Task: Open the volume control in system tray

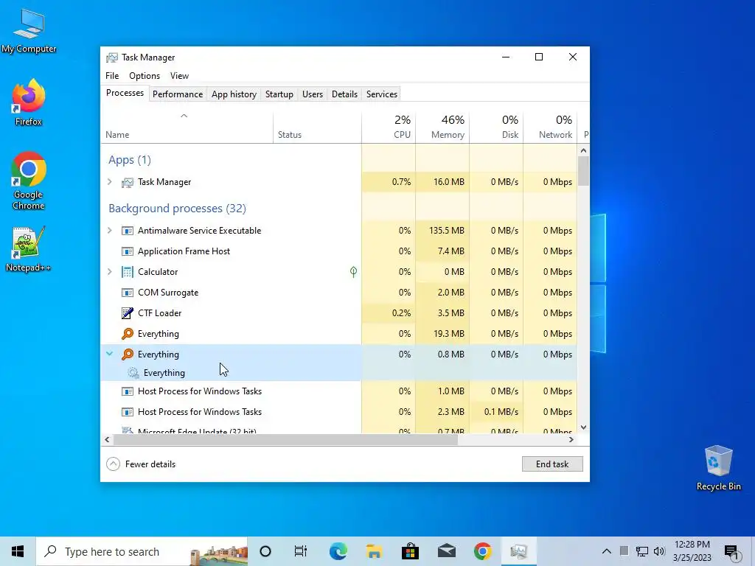Action: pyautogui.click(x=659, y=551)
